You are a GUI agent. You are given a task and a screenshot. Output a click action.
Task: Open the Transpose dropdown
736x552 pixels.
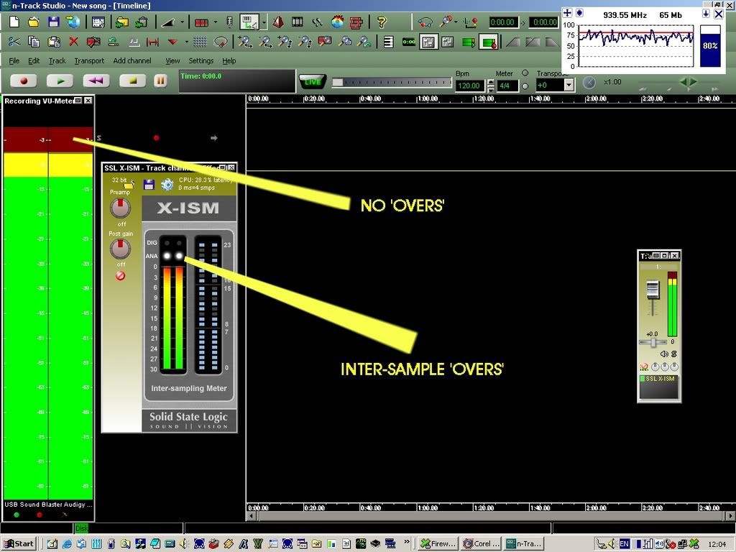click(x=569, y=85)
